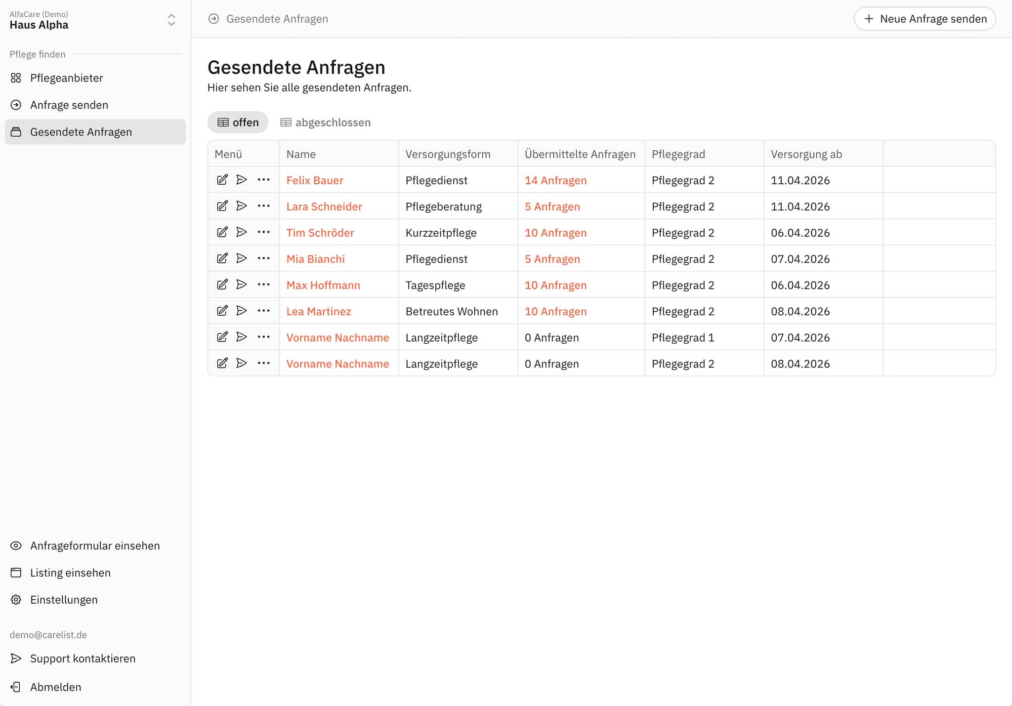Contact support via Support kontaktieren

click(83, 659)
